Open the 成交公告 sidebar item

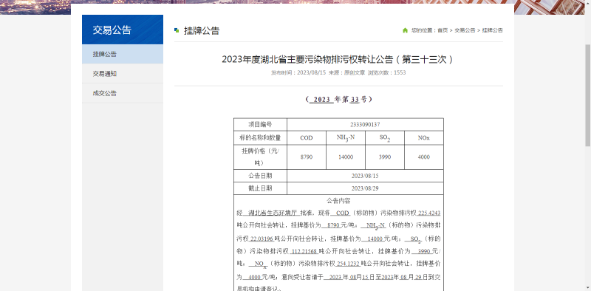tap(123, 93)
